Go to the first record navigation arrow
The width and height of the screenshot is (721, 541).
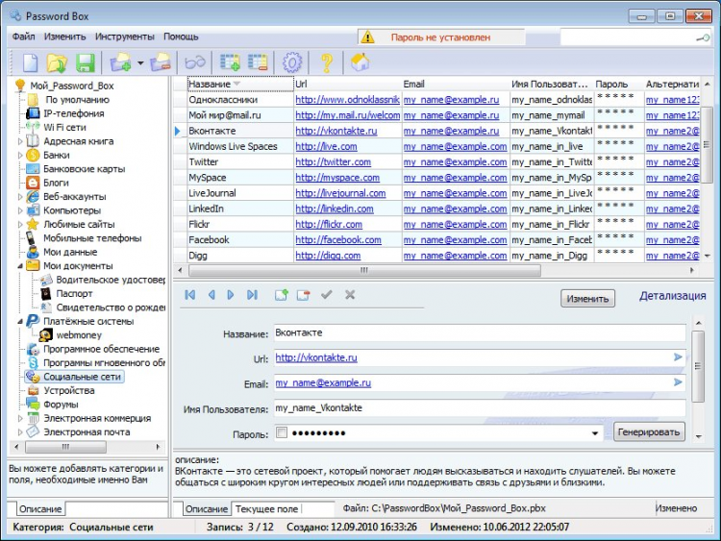coord(190,295)
